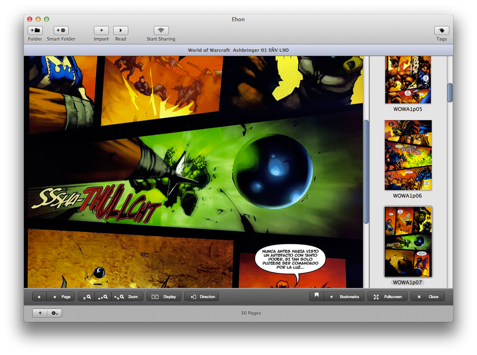The image size is (477, 355).
Task: Click the fit width zoom icon
Action: pos(102,297)
